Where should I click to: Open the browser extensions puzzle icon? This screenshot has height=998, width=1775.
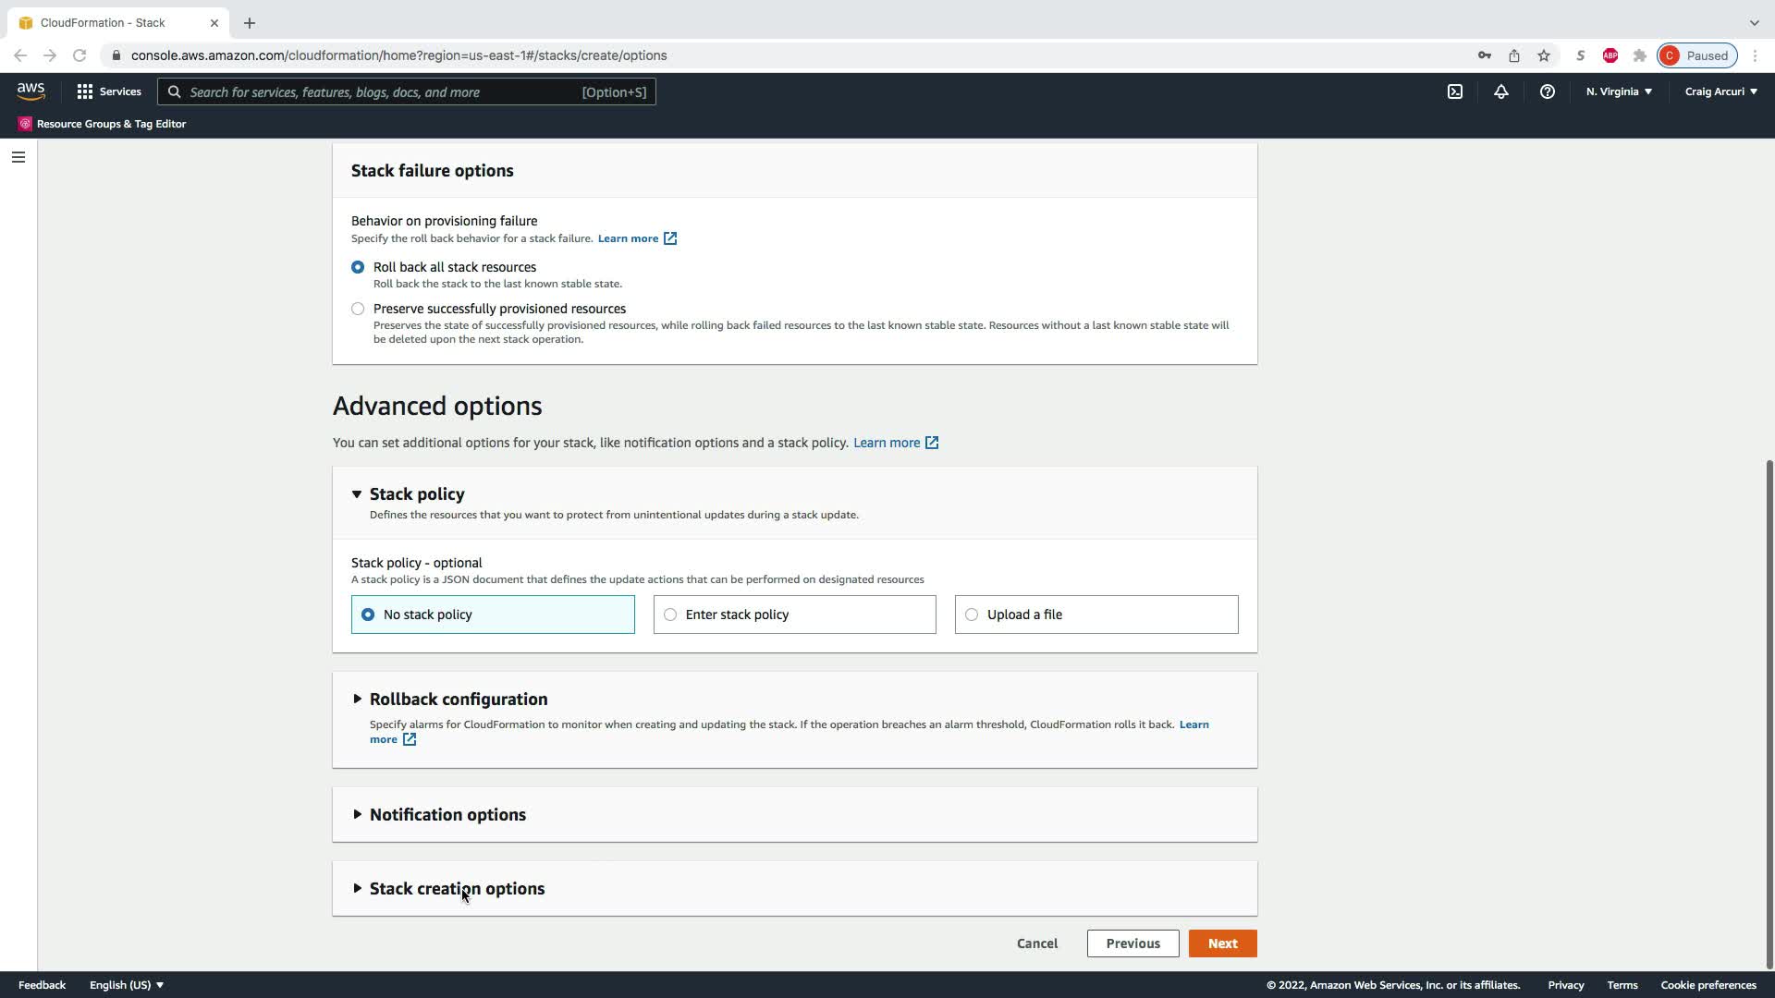(1639, 55)
